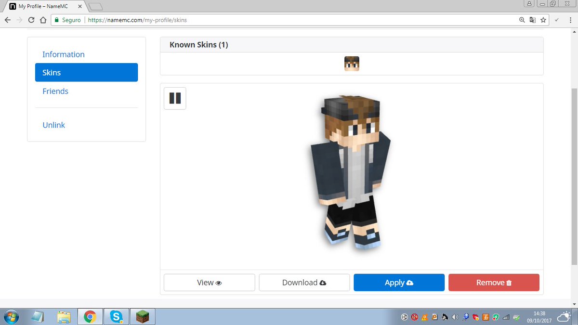This screenshot has height=325, width=578.
Task: Bookmark the page using the star icon
Action: 543,20
